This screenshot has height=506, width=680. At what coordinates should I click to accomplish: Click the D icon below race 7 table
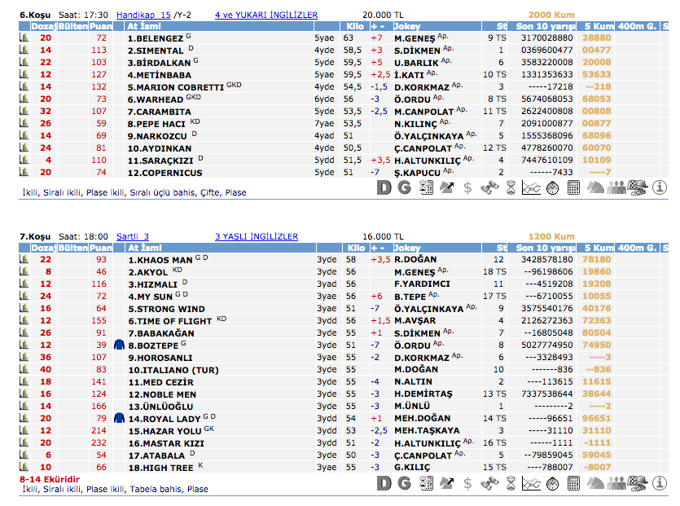[x=384, y=485]
